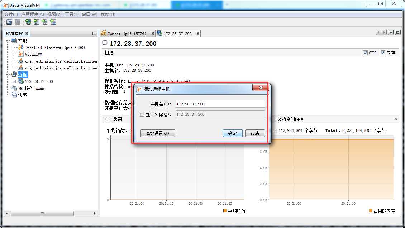Click first org.jetbrains Launcher Java icon

tap(21, 61)
